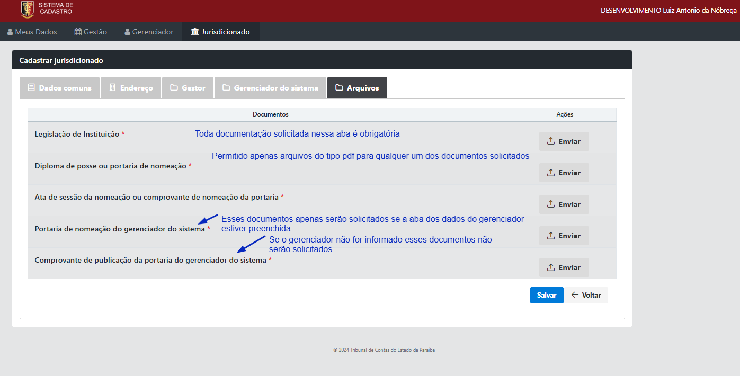
Task: Click the institution icon beside Jurisdicionado
Action: pyautogui.click(x=194, y=32)
